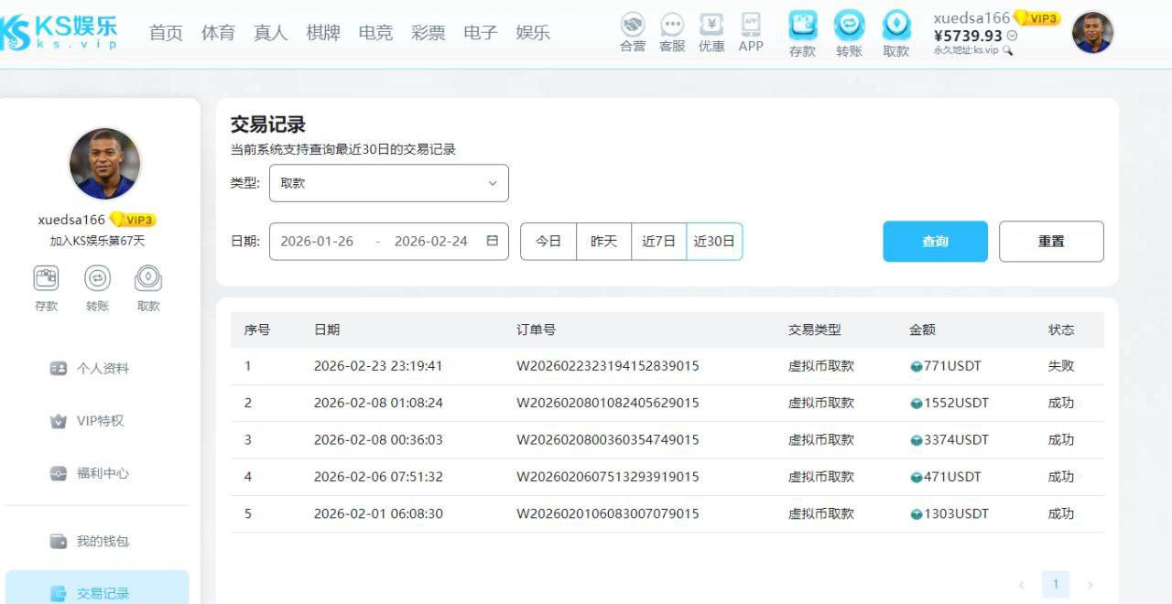Image resolution: width=1172 pixels, height=604 pixels.
Task: Click the blue 转账 transfer icon in header
Action: pyautogui.click(x=849, y=26)
